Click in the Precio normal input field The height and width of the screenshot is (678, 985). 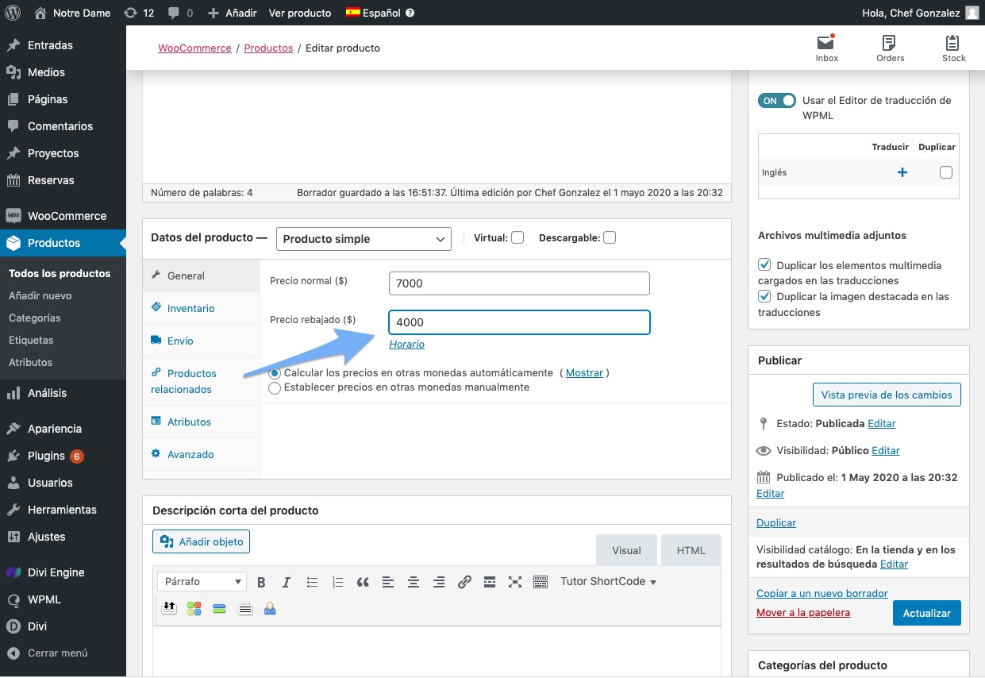[519, 283]
